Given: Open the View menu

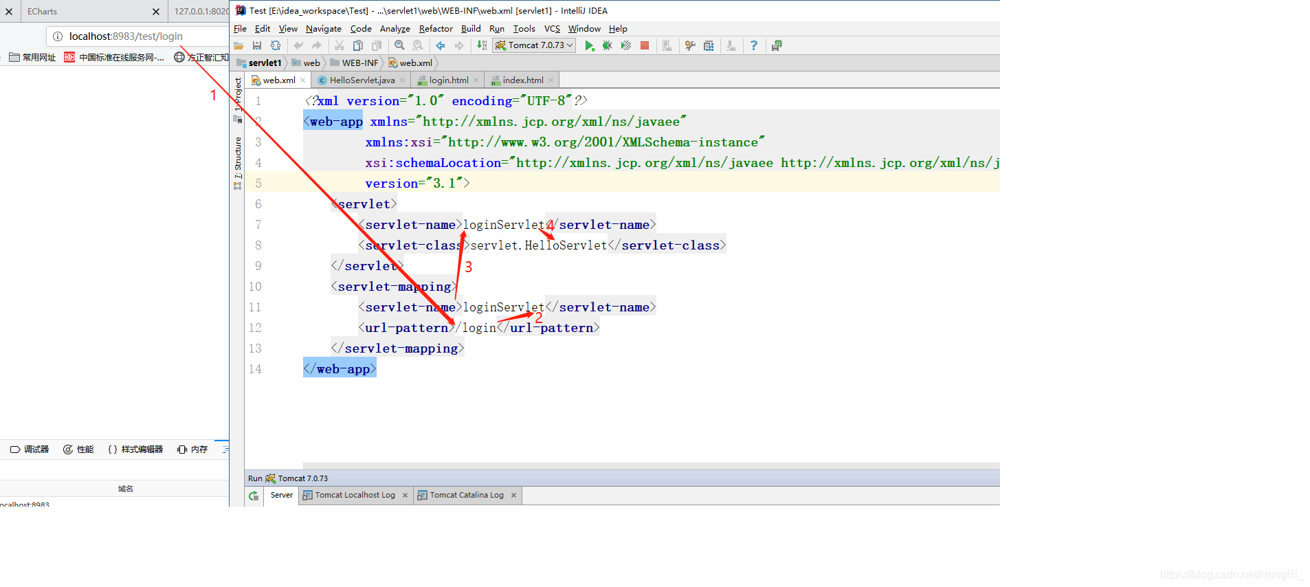Looking at the screenshot, I should coord(288,29).
